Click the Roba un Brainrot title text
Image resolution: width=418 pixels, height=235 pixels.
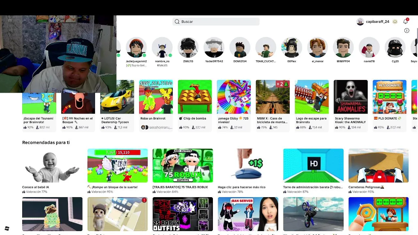click(x=153, y=118)
